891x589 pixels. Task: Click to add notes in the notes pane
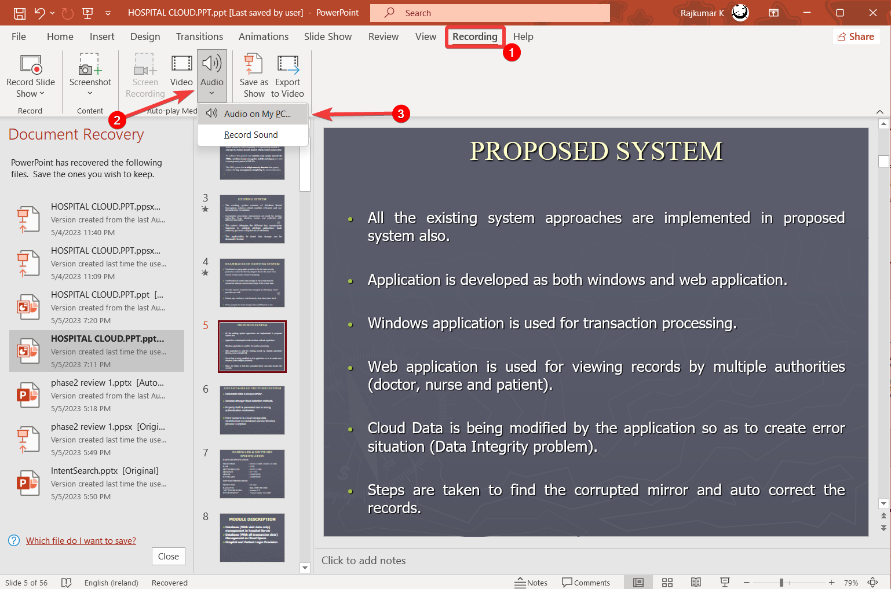[x=363, y=560]
